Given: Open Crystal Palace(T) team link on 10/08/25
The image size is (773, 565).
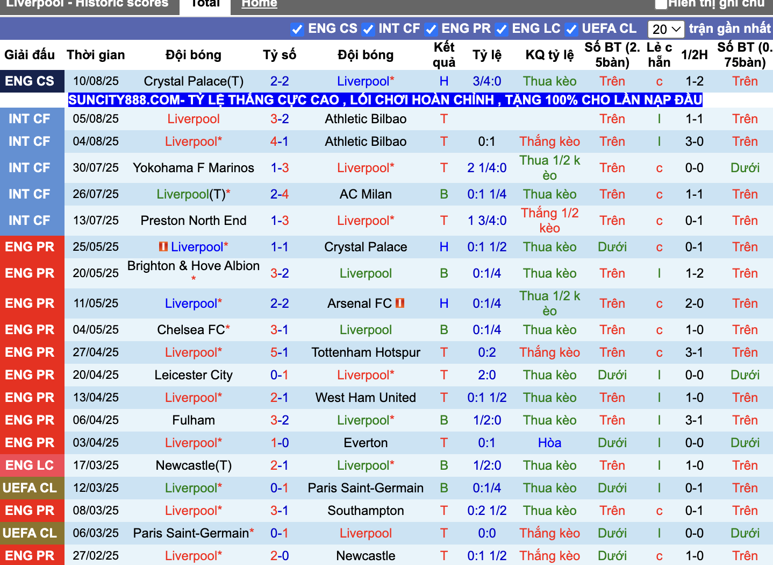Looking at the screenshot, I should point(194,81).
